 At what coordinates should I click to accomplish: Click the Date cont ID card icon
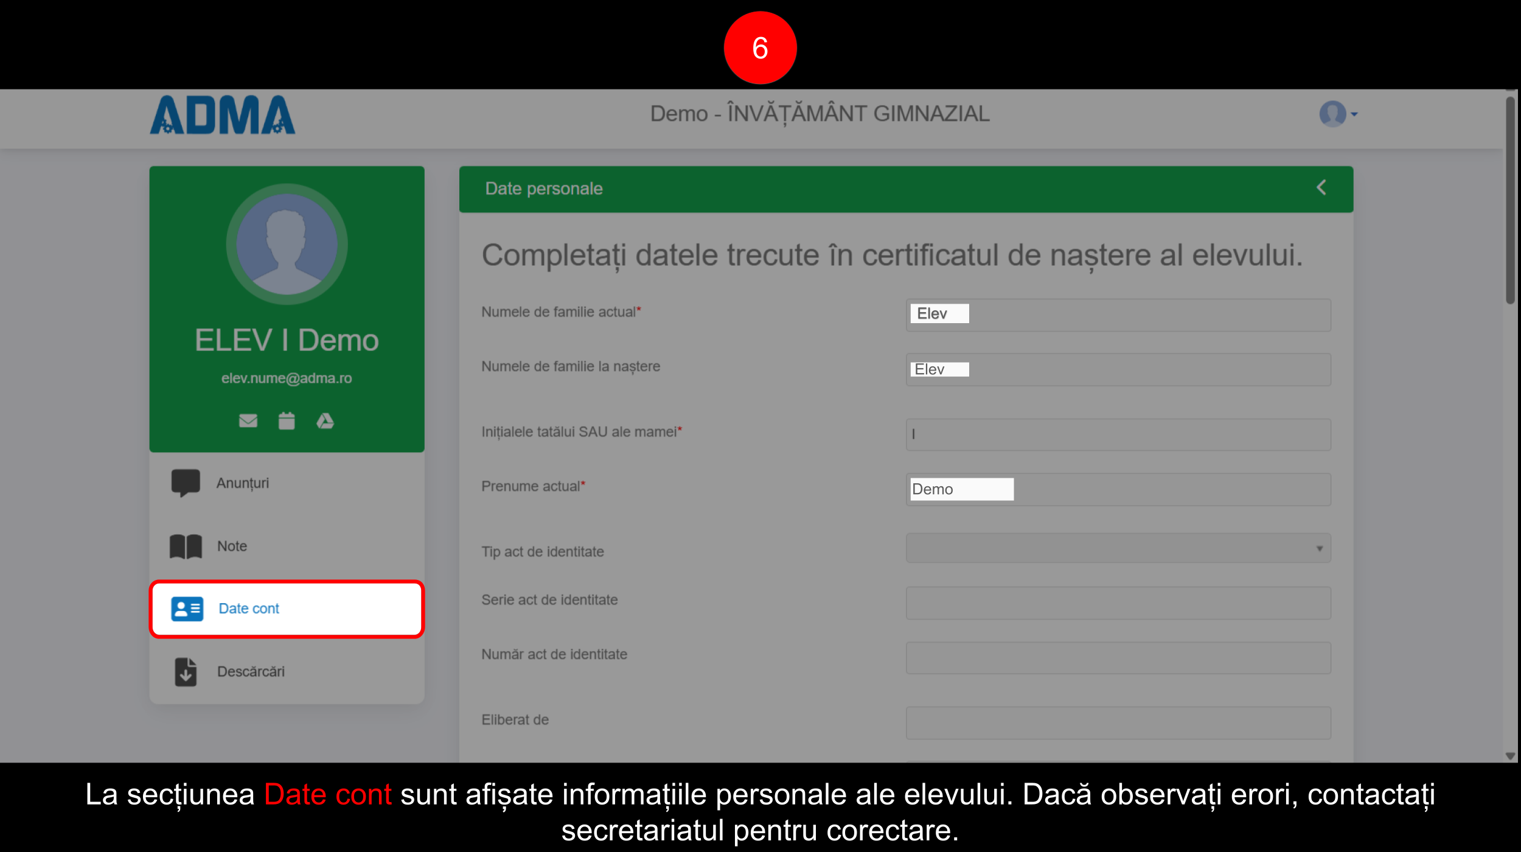pos(187,609)
